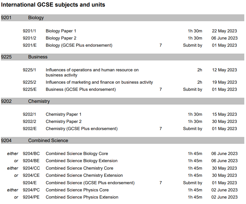
Task: Click the 9204 Combined Science header
Action: click(122, 140)
